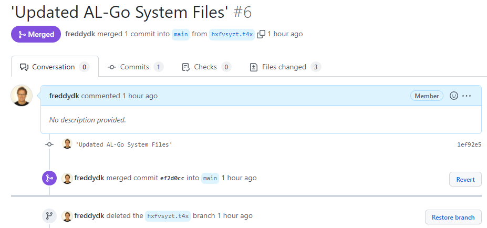
Task: Click the commit node icon in timeline
Action: (x=49, y=144)
